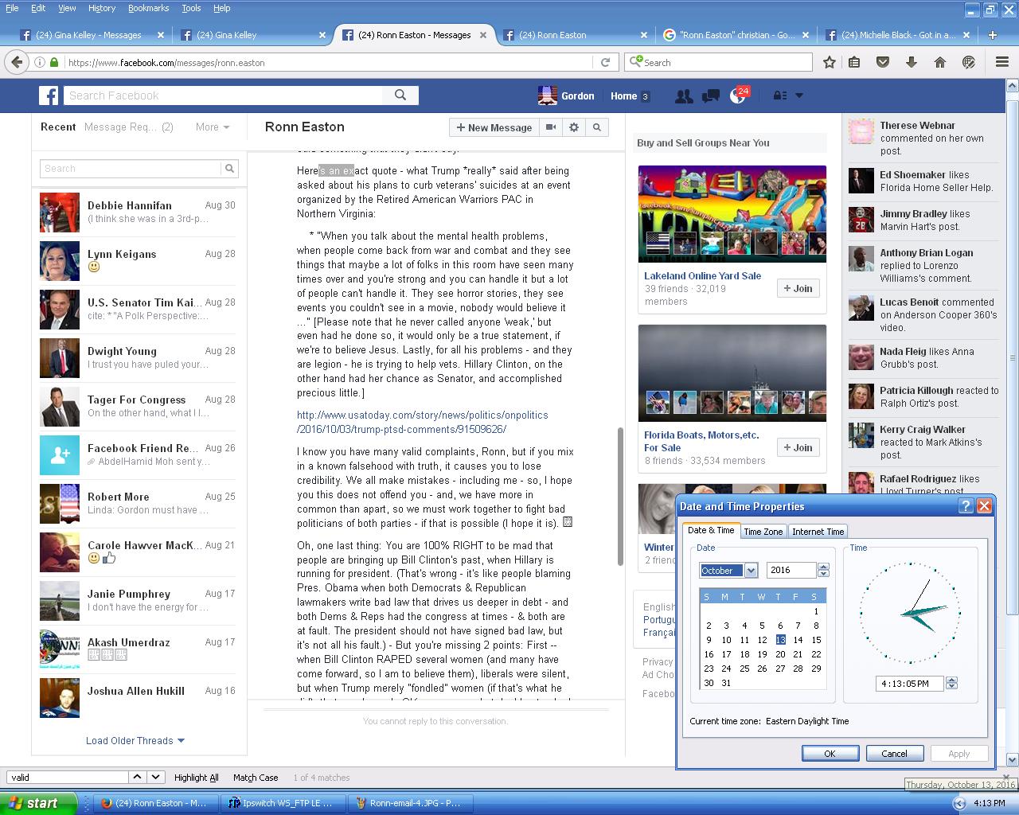Click the Windows Start button
The width and height of the screenshot is (1019, 815).
point(38,803)
